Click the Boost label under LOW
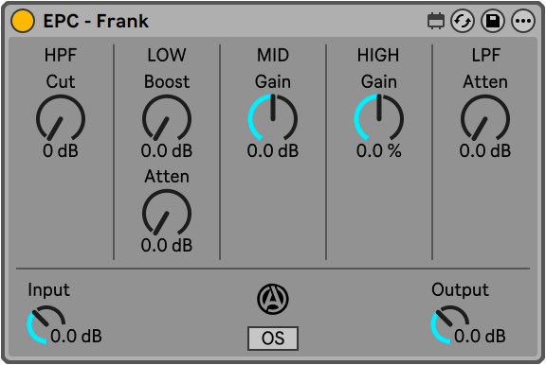This screenshot has height=365, width=546. tap(167, 81)
